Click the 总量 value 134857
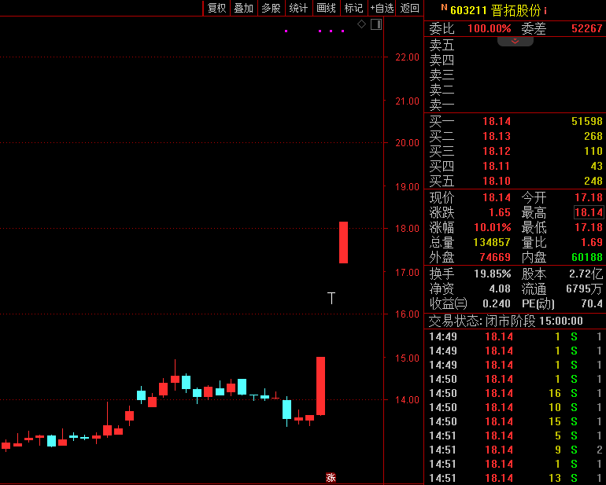Viewport: 606px width, 485px height. point(492,242)
